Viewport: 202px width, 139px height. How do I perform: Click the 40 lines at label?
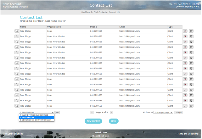[148, 112]
